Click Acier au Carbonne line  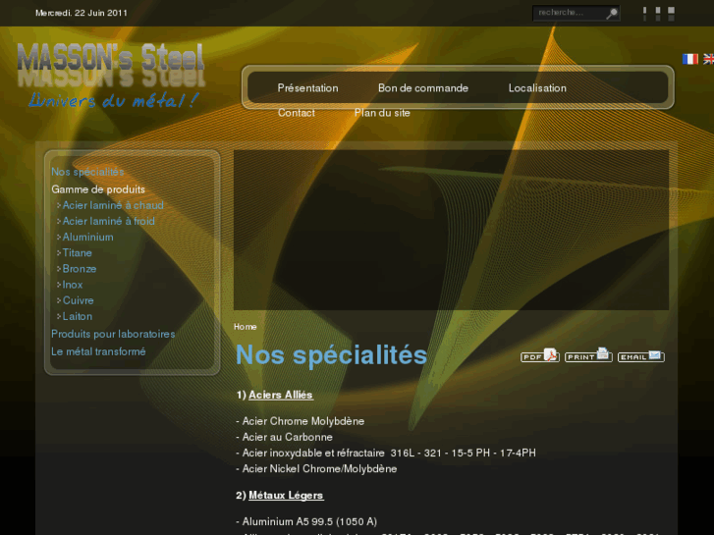284,437
